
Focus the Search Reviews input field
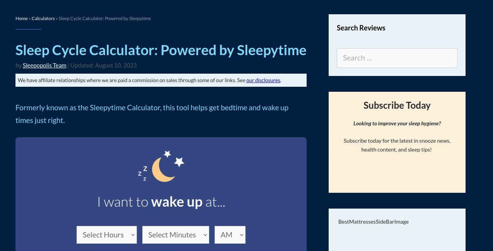pos(397,58)
